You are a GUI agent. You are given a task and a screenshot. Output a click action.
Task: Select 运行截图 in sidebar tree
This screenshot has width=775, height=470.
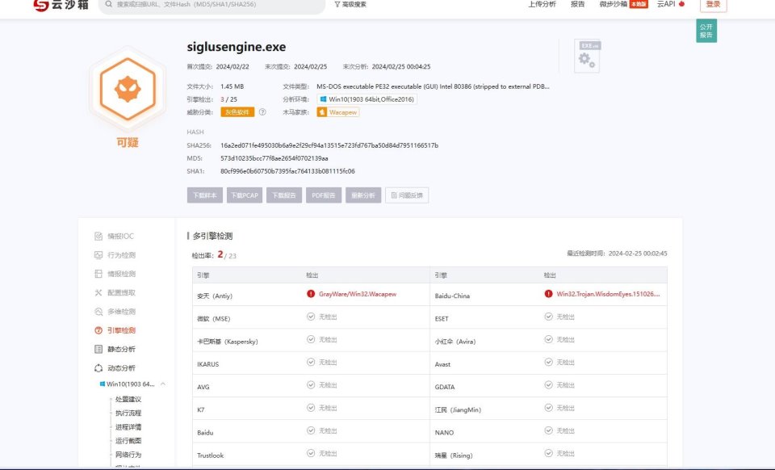pos(128,440)
